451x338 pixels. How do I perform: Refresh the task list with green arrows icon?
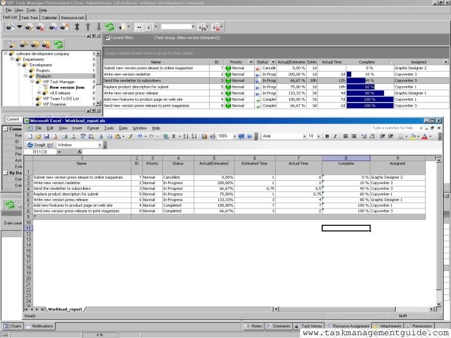coord(109,27)
